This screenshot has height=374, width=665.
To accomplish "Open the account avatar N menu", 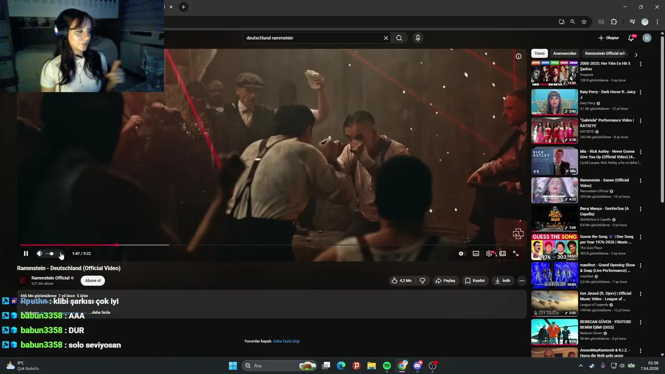I will pyautogui.click(x=647, y=38).
